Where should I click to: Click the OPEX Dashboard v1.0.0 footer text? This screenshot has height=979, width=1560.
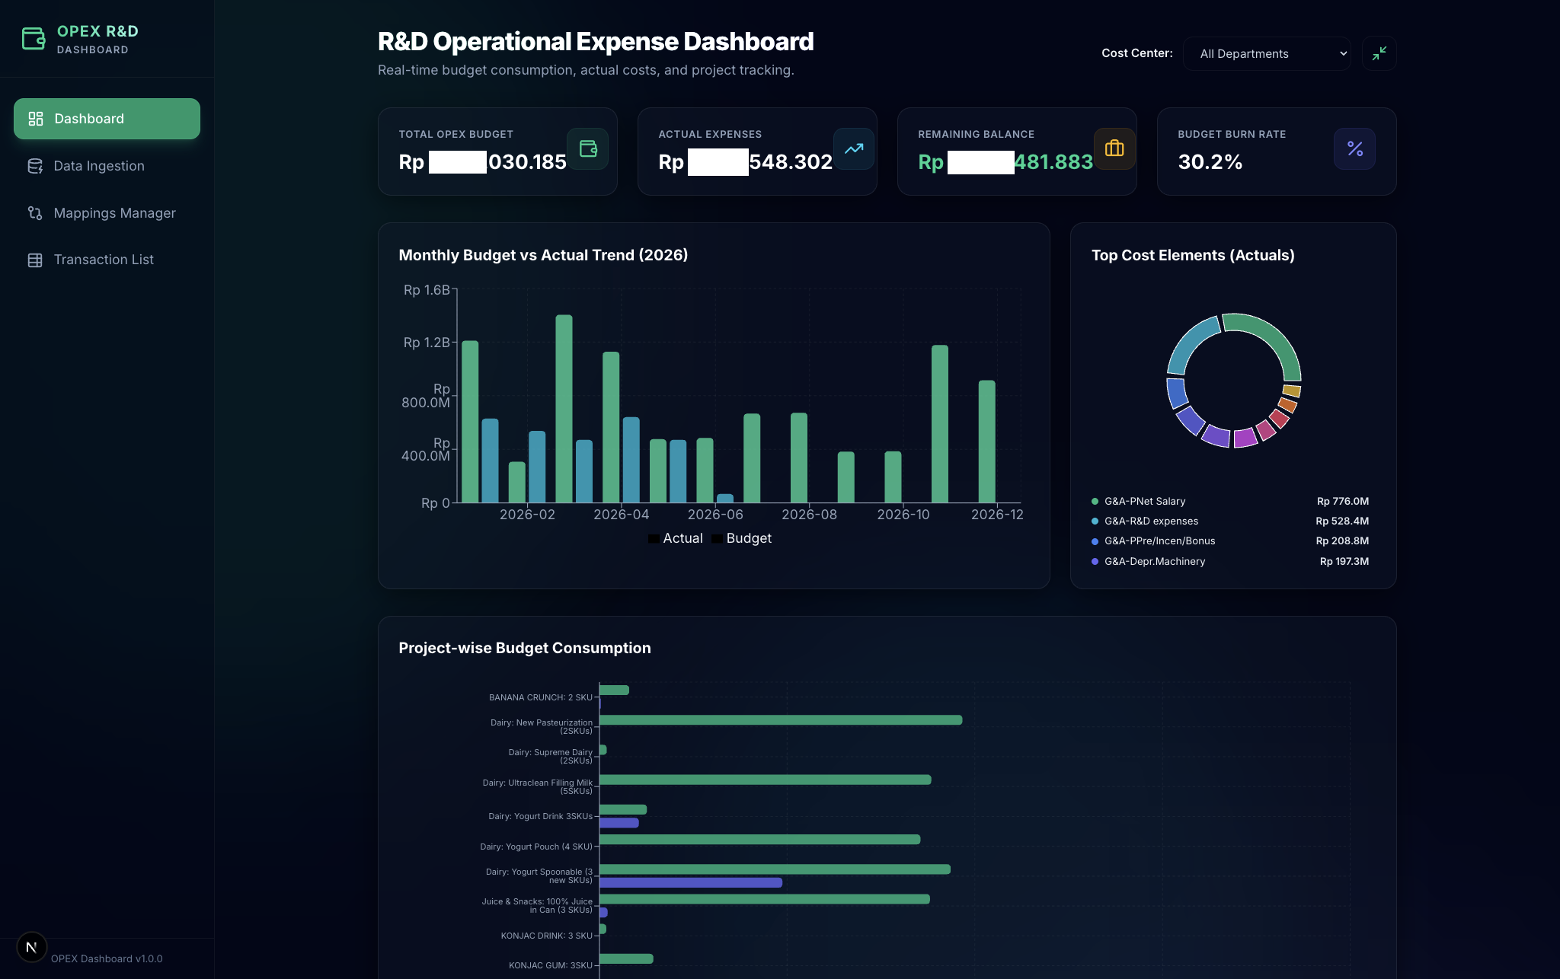pos(107,958)
